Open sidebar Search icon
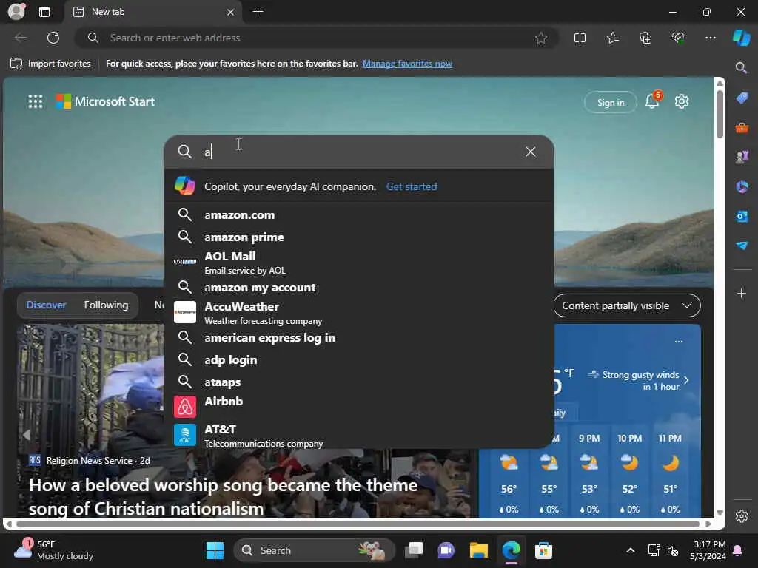Viewport: 758px width, 568px height. [741, 67]
